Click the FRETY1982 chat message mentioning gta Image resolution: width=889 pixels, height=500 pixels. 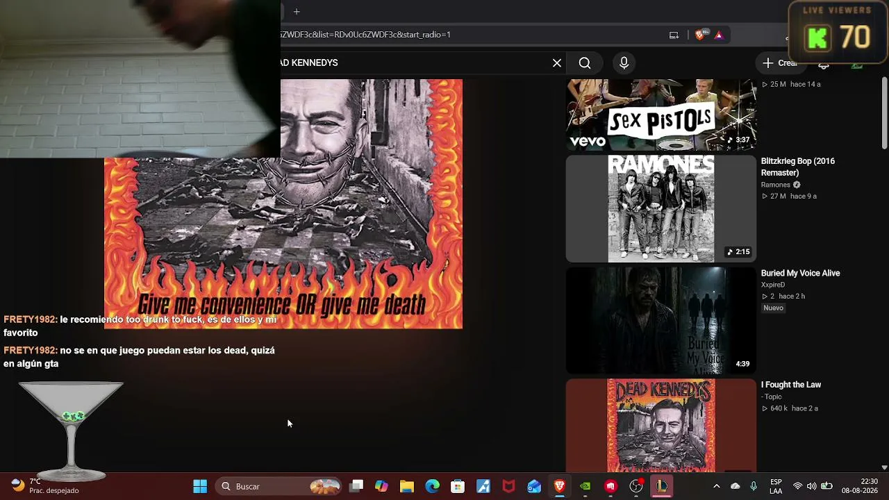140,357
